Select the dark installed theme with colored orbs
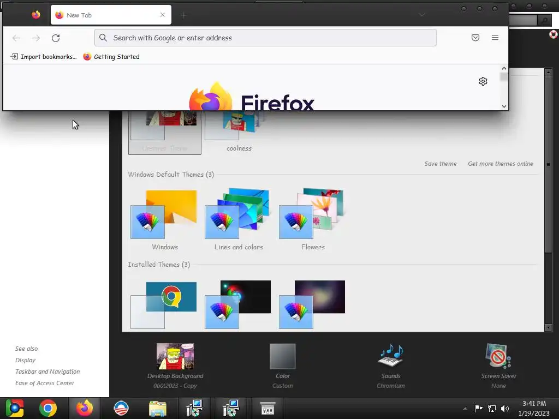 (238, 304)
